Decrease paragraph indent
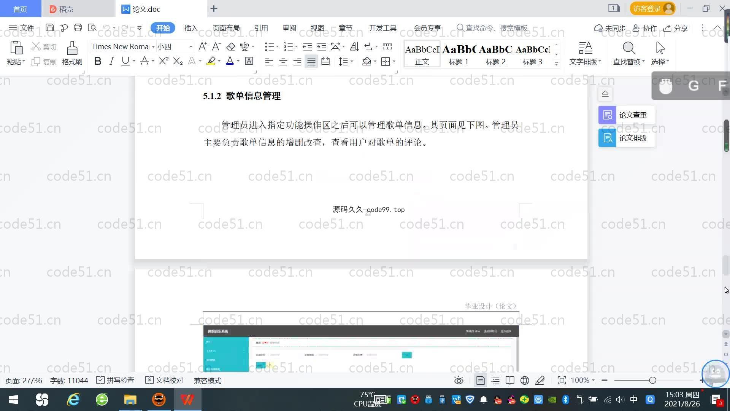The width and height of the screenshot is (730, 411). (307, 46)
